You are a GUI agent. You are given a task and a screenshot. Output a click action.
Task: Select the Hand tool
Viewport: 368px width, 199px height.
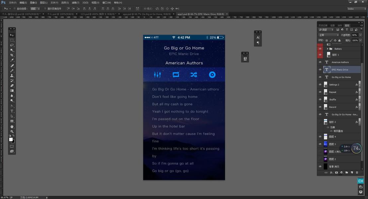coord(12,126)
